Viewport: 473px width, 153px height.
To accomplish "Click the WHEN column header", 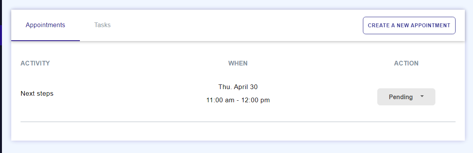I will pos(238,64).
